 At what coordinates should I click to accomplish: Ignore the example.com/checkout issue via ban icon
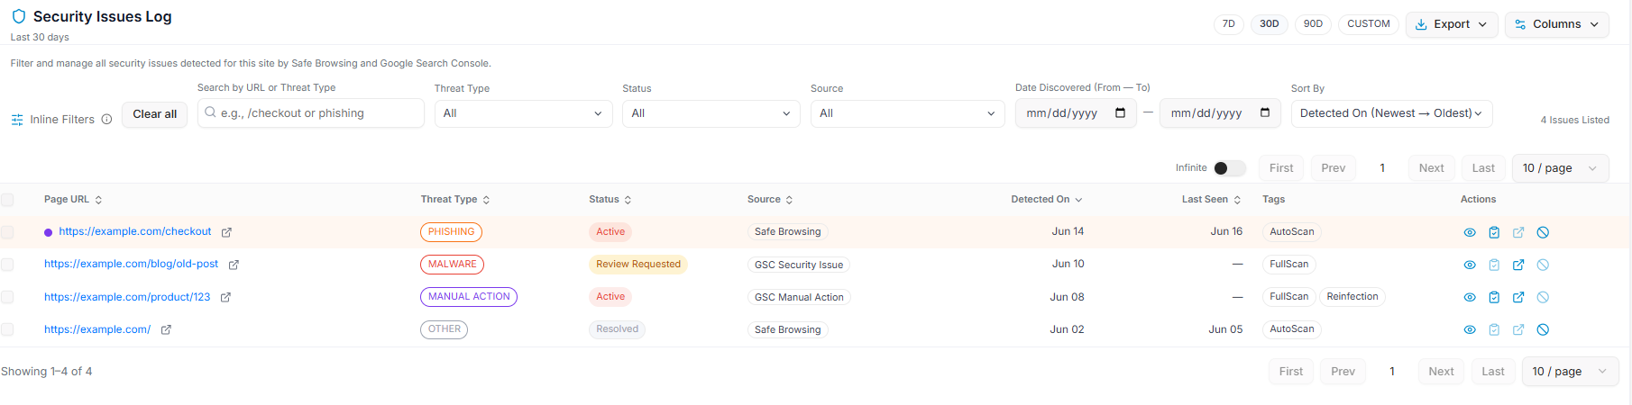[1543, 232]
